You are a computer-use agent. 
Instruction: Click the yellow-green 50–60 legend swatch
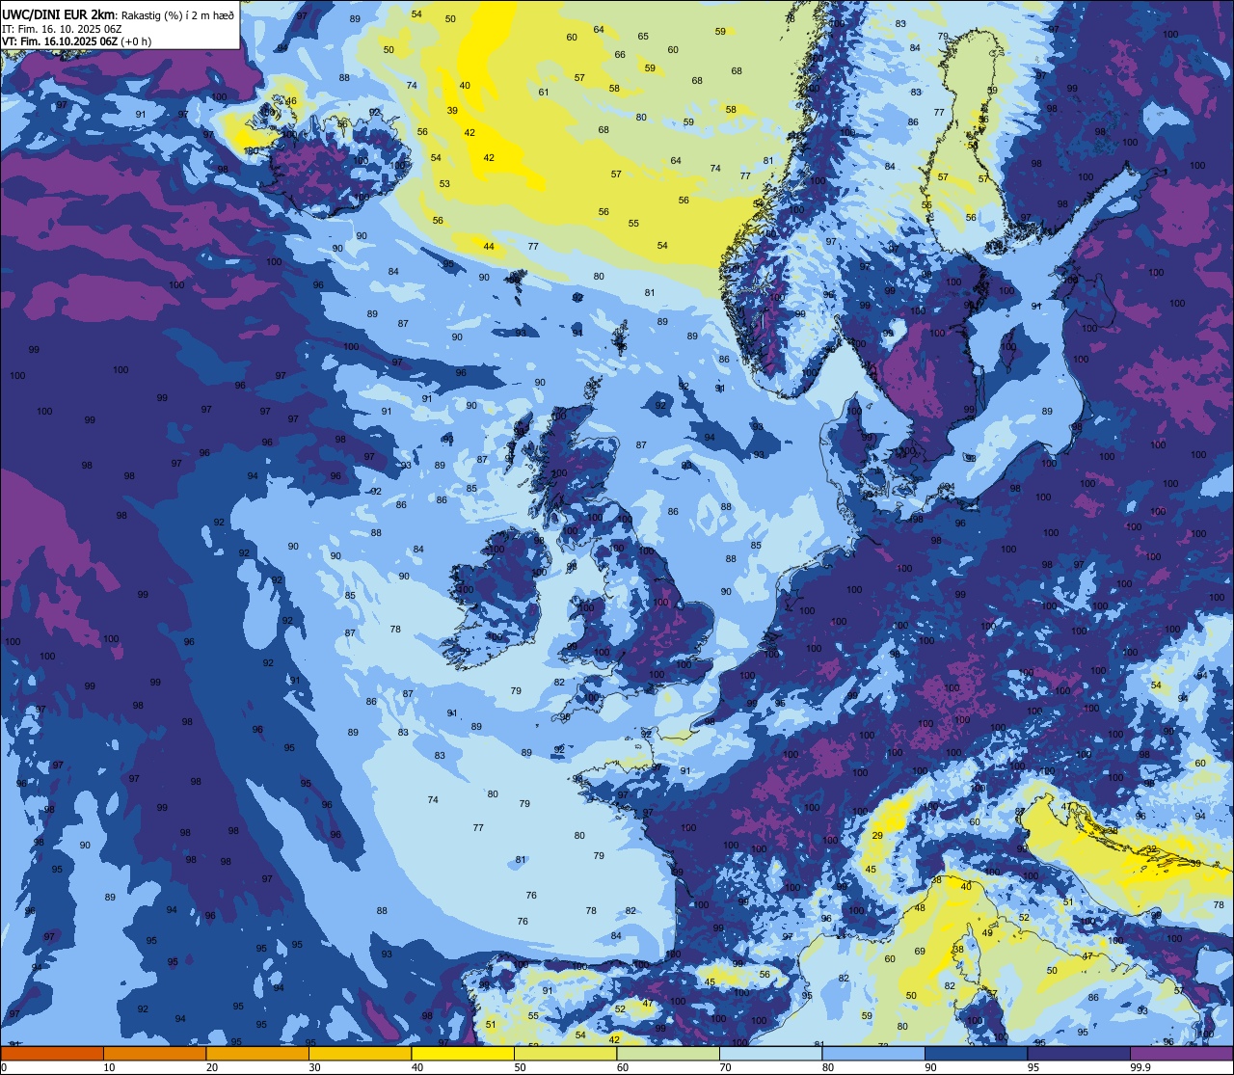[x=565, y=1053]
